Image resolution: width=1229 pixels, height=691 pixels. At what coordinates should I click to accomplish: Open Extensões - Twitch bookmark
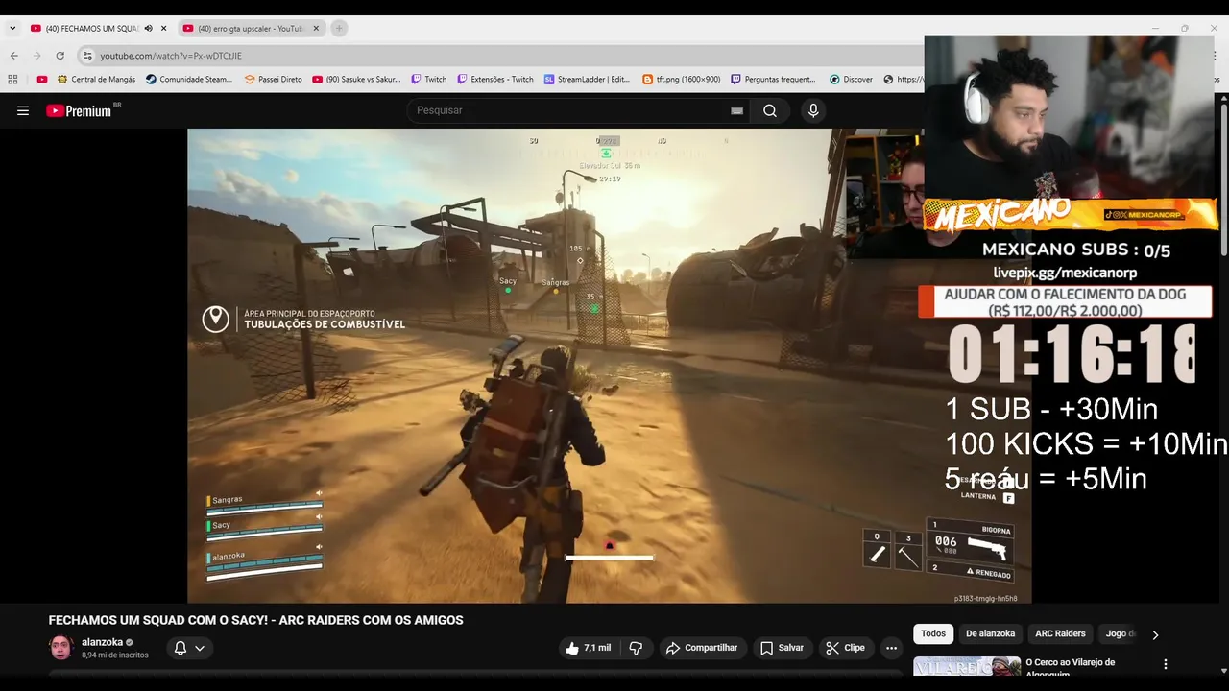coord(495,80)
